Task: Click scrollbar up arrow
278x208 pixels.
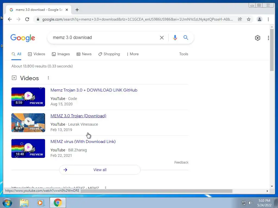Action: pos(272,27)
